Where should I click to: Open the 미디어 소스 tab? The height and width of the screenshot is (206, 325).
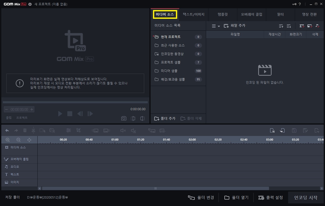tap(165, 14)
